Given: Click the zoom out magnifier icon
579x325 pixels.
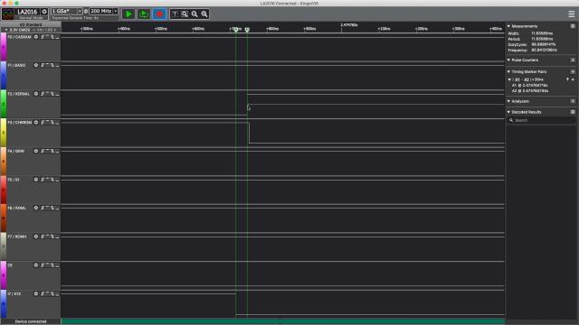Looking at the screenshot, I should click(195, 14).
